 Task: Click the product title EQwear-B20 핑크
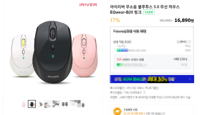(x=126, y=12)
